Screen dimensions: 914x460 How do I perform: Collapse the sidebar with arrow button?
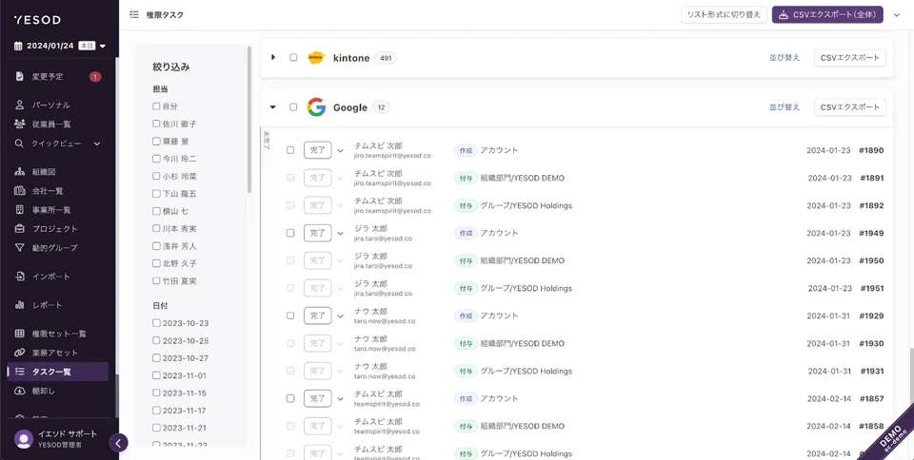tap(118, 443)
